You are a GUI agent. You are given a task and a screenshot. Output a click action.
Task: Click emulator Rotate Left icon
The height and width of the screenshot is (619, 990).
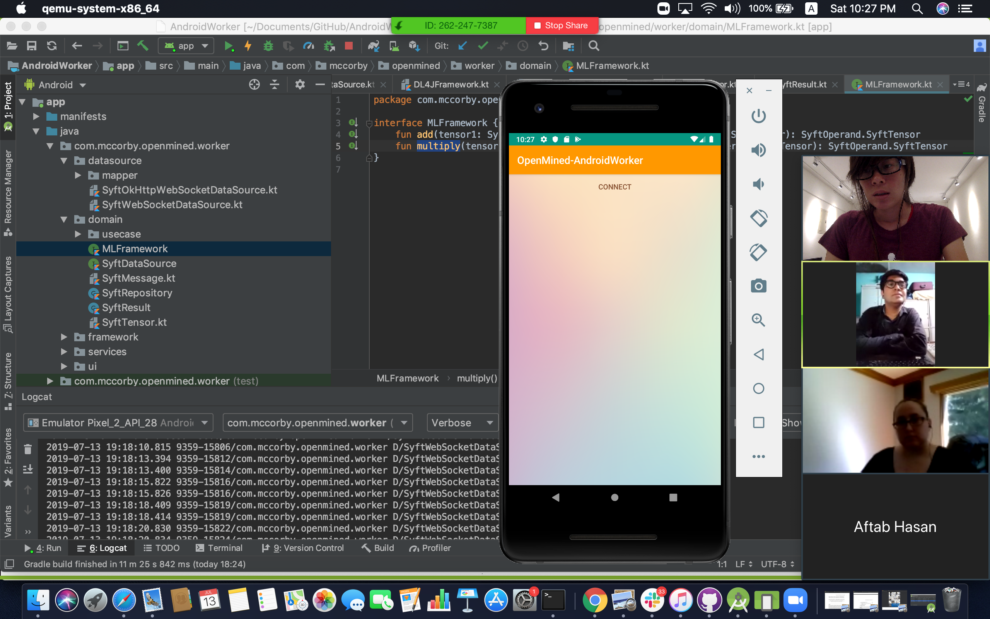click(758, 218)
